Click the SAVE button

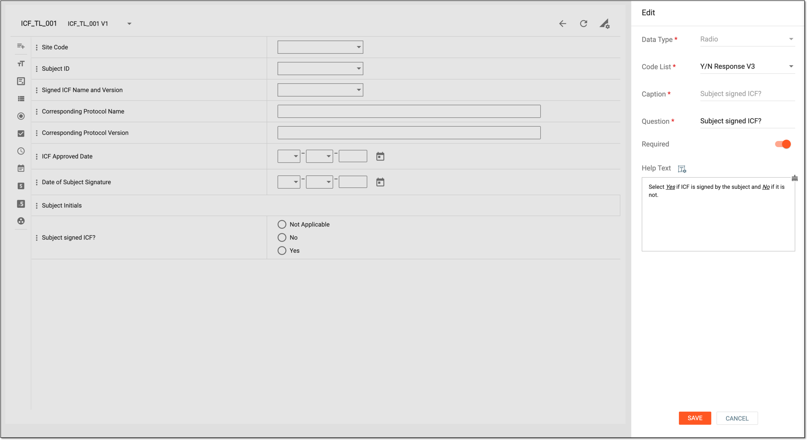coord(695,418)
